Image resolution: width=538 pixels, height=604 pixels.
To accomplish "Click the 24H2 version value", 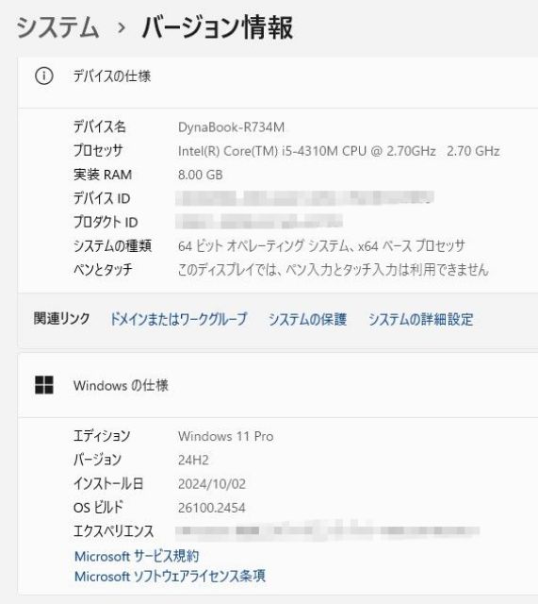I will 193,460.
